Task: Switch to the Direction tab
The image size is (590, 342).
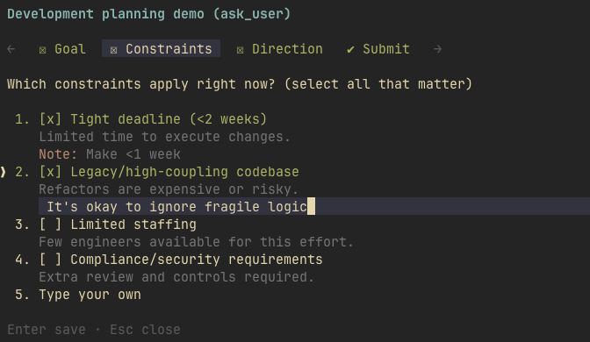Action: (279, 49)
